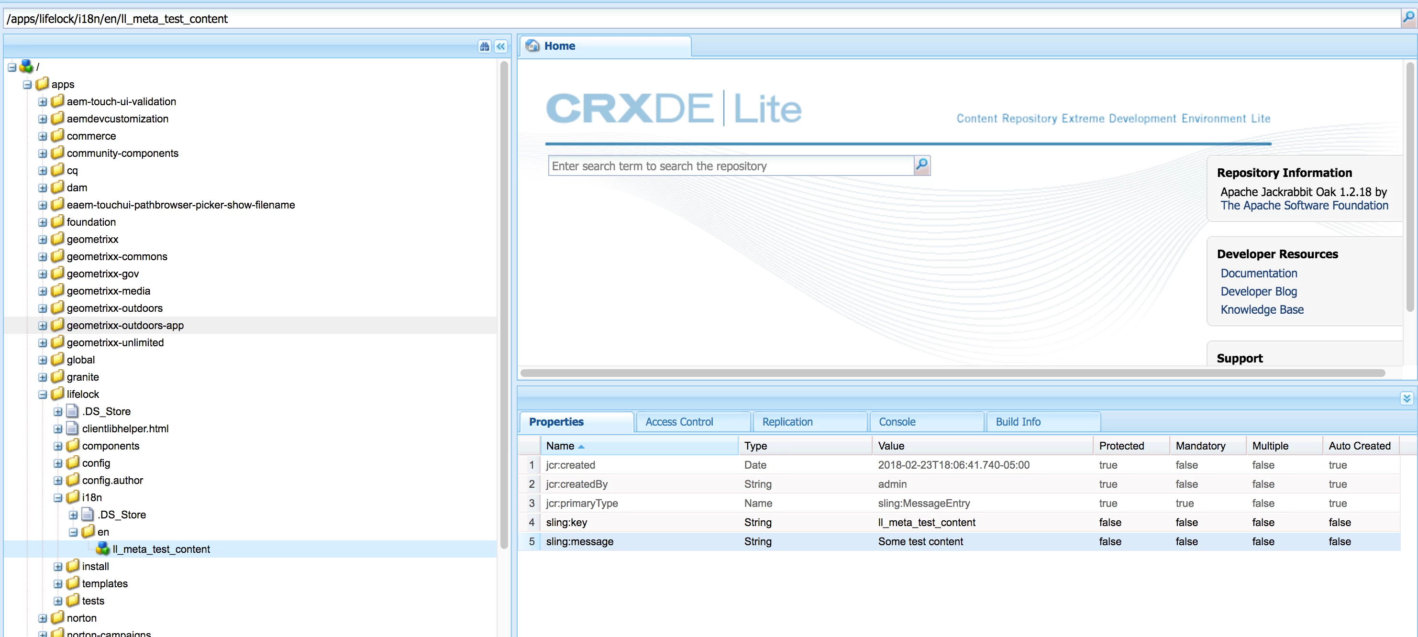Click the repository search input field

730,165
